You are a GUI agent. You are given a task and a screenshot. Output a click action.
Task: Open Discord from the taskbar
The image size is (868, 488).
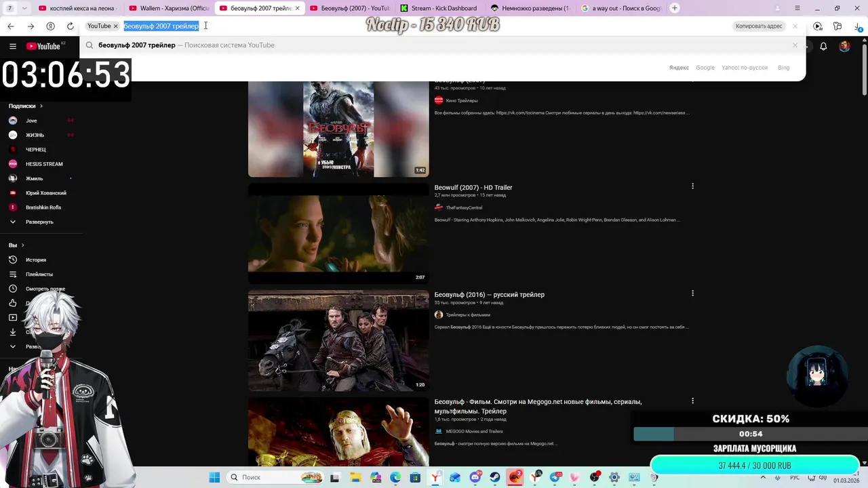[x=475, y=477]
